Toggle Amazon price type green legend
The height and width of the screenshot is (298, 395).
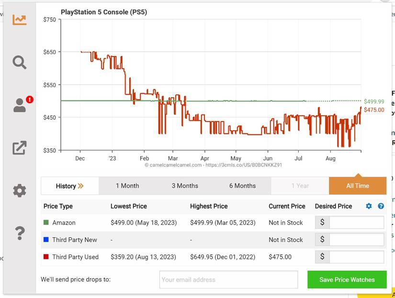tap(46, 223)
